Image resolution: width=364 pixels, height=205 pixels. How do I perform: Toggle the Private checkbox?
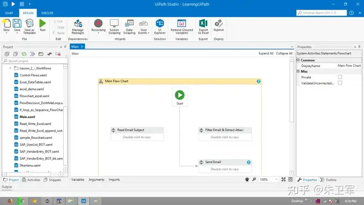340,77
